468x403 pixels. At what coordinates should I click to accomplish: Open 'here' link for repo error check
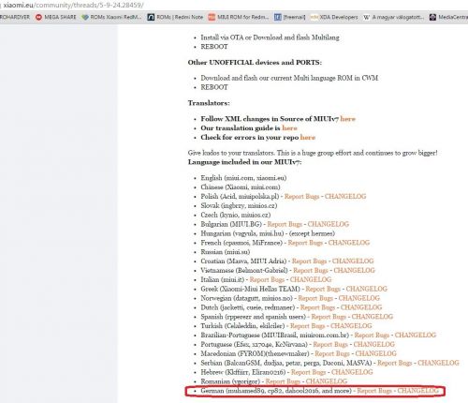click(308, 137)
